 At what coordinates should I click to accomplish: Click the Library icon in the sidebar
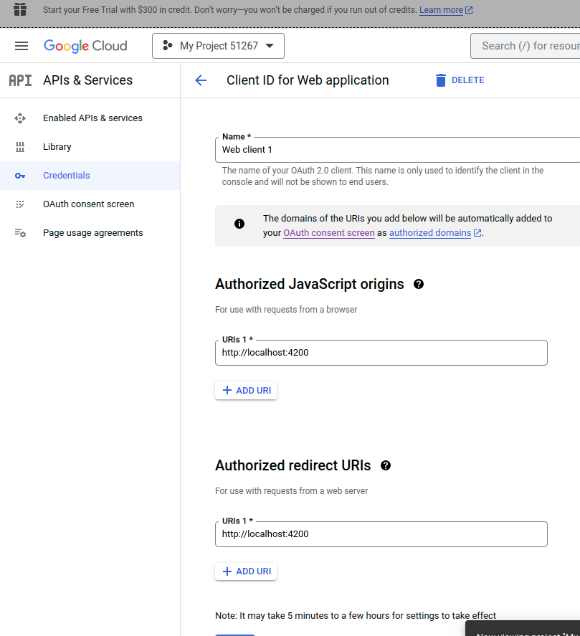click(20, 147)
